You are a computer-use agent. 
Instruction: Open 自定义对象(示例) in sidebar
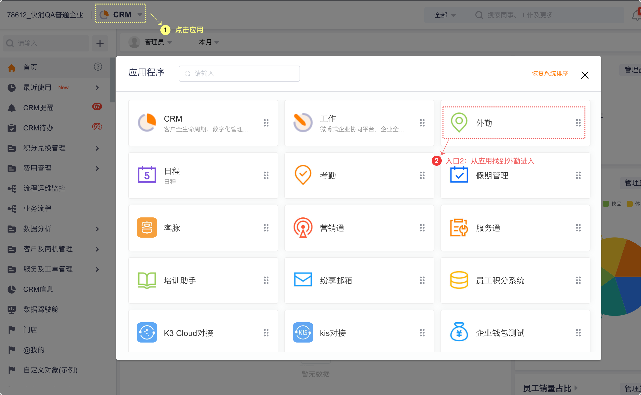tap(55, 370)
